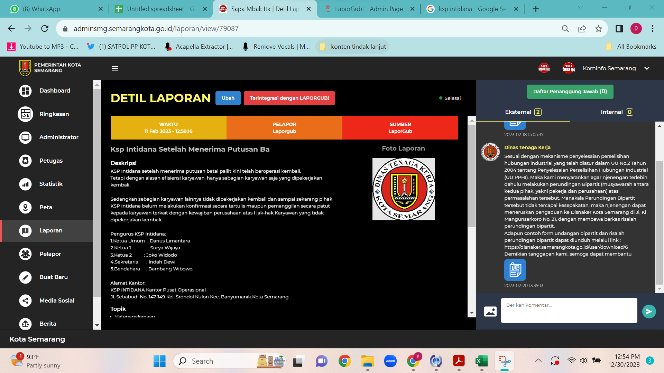This screenshot has height=373, width=664.
Task: Open the Berita sidebar icon
Action: click(x=25, y=324)
